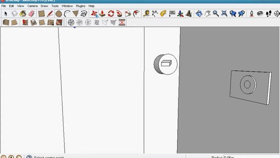Select the red pencil Line tool
The width and height of the screenshot is (280, 158).
(50, 14)
